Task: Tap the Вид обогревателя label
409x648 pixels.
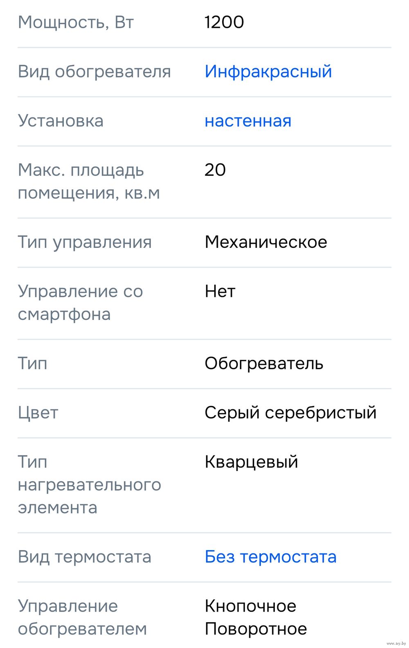Action: (x=94, y=72)
